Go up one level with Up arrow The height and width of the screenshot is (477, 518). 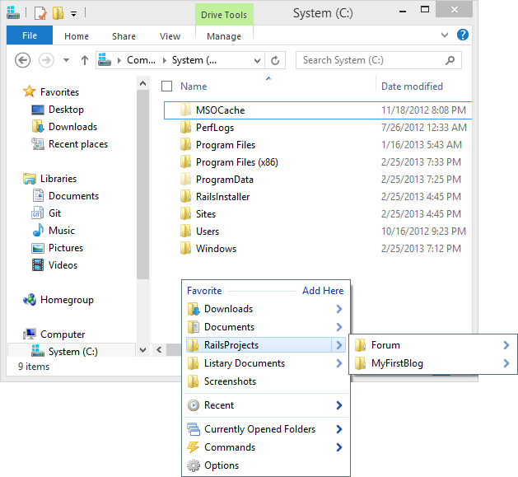point(85,60)
